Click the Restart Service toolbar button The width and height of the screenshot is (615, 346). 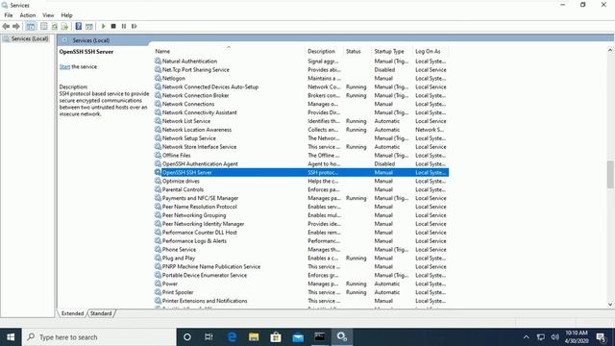135,26
